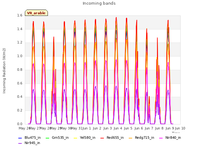Click the blue Blu475_in legend swatch
The height and width of the screenshot is (149, 199).
click(x=20, y=138)
